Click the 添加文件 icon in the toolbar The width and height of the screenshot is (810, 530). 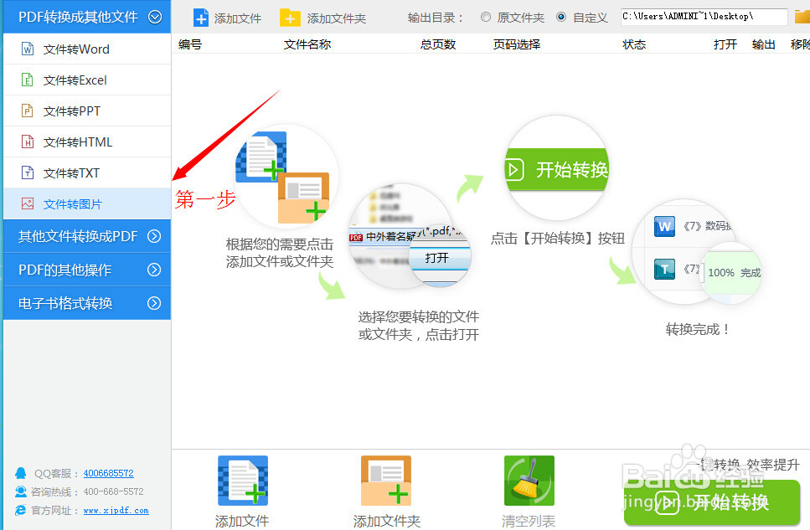click(x=201, y=16)
